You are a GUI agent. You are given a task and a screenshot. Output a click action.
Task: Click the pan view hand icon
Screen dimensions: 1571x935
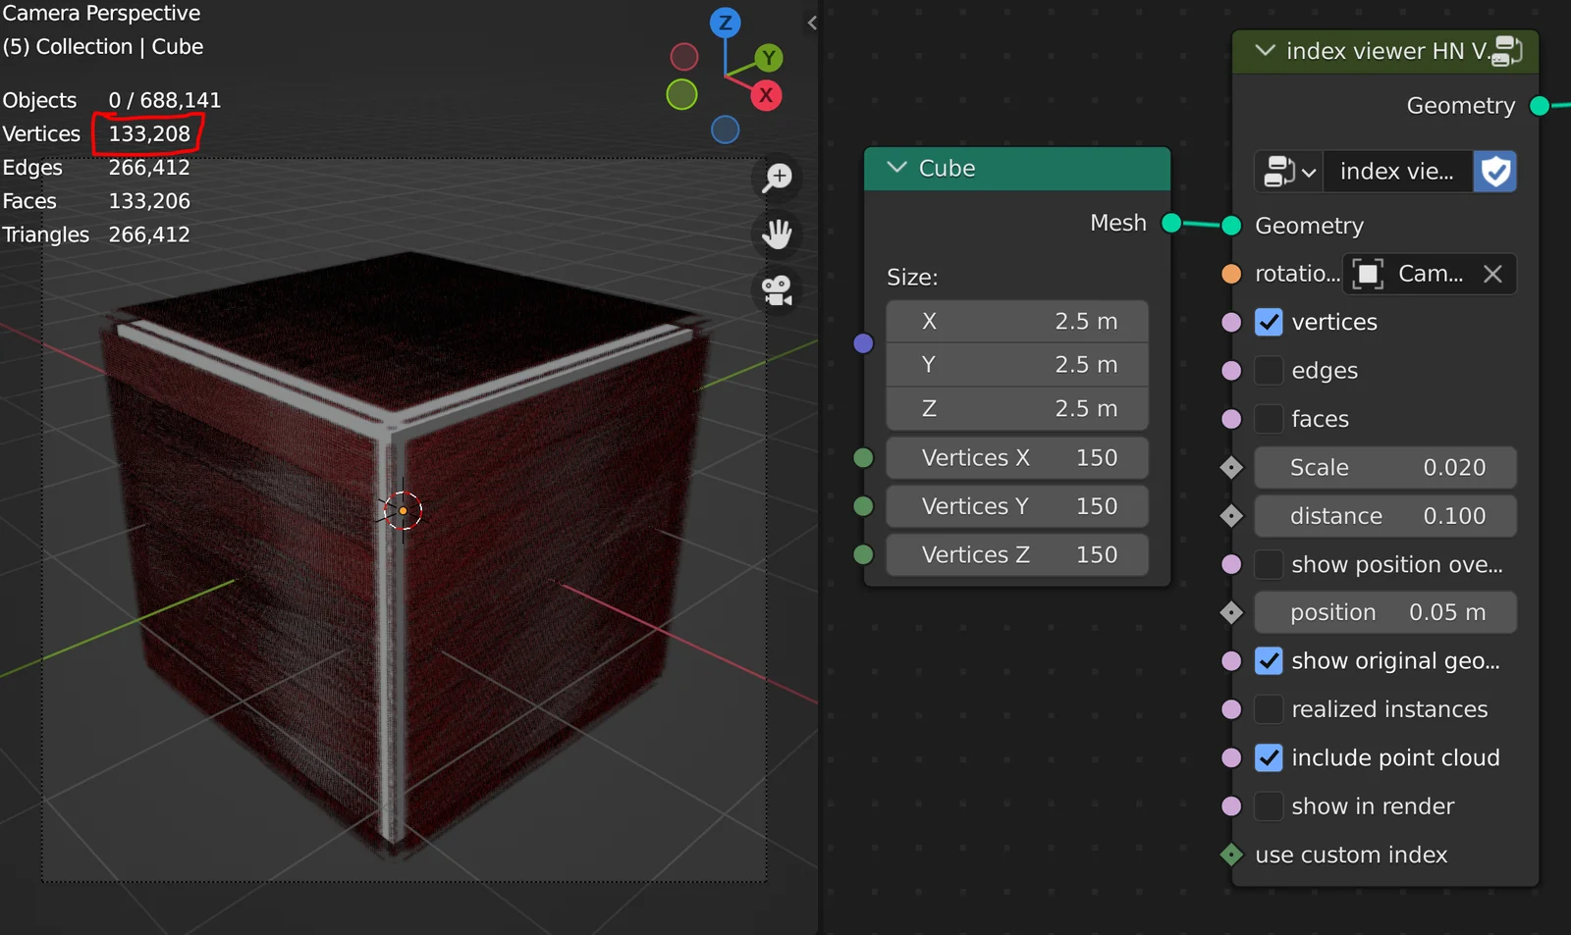[778, 234]
